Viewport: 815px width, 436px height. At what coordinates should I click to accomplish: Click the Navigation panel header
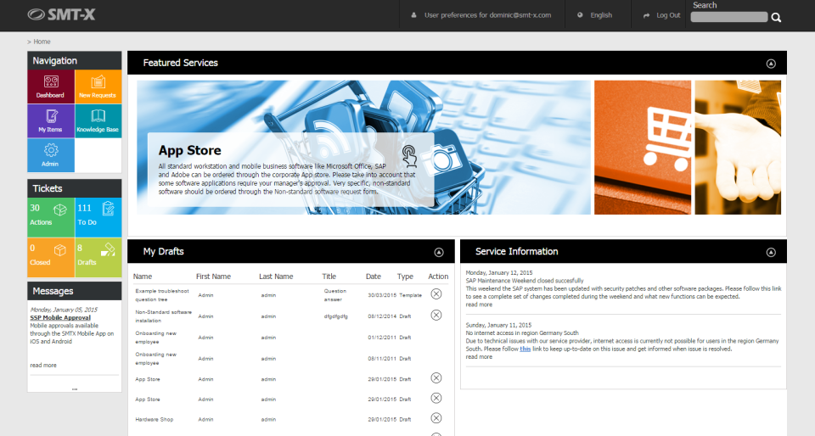75,61
